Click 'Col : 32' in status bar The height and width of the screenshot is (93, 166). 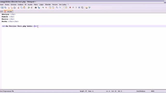pyautogui.click(x=114, y=91)
